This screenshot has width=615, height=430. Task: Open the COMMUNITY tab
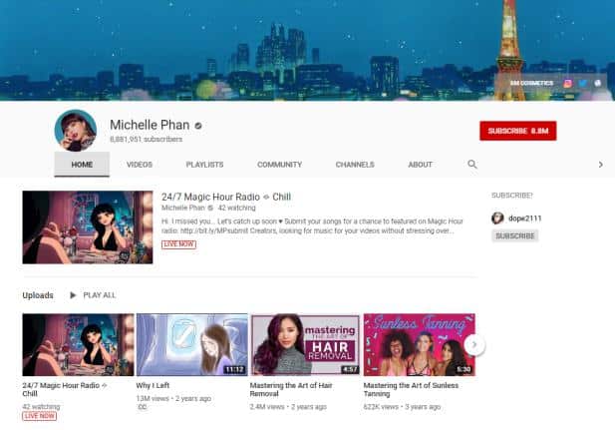[280, 165]
